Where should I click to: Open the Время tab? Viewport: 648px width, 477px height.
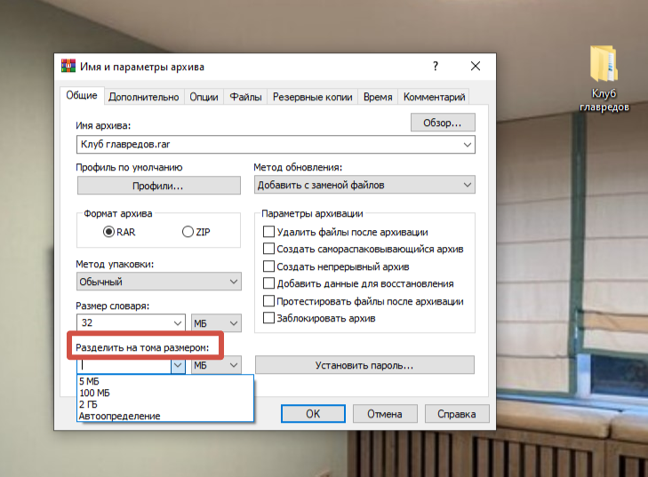(x=378, y=97)
